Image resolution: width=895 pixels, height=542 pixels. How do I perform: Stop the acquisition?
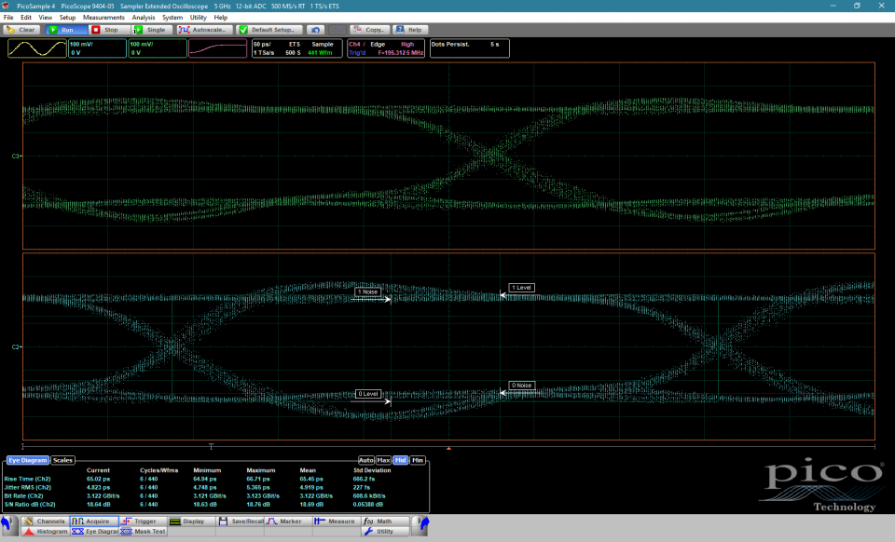click(x=109, y=30)
